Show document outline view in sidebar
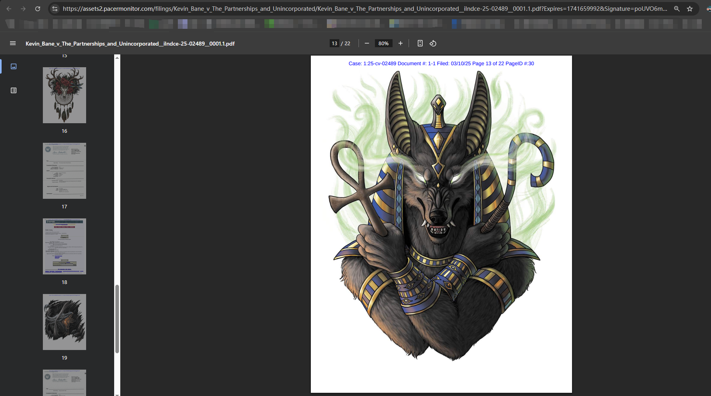The height and width of the screenshot is (396, 711). pos(14,90)
